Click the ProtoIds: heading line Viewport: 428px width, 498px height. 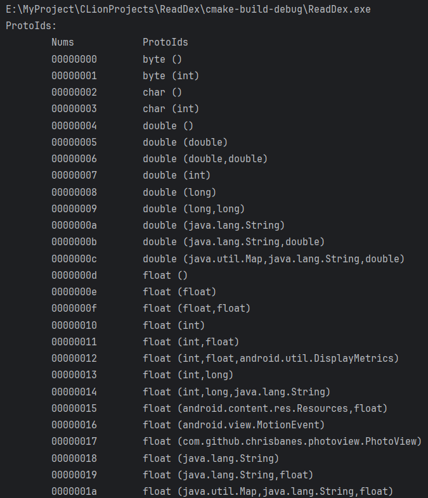tap(31, 26)
